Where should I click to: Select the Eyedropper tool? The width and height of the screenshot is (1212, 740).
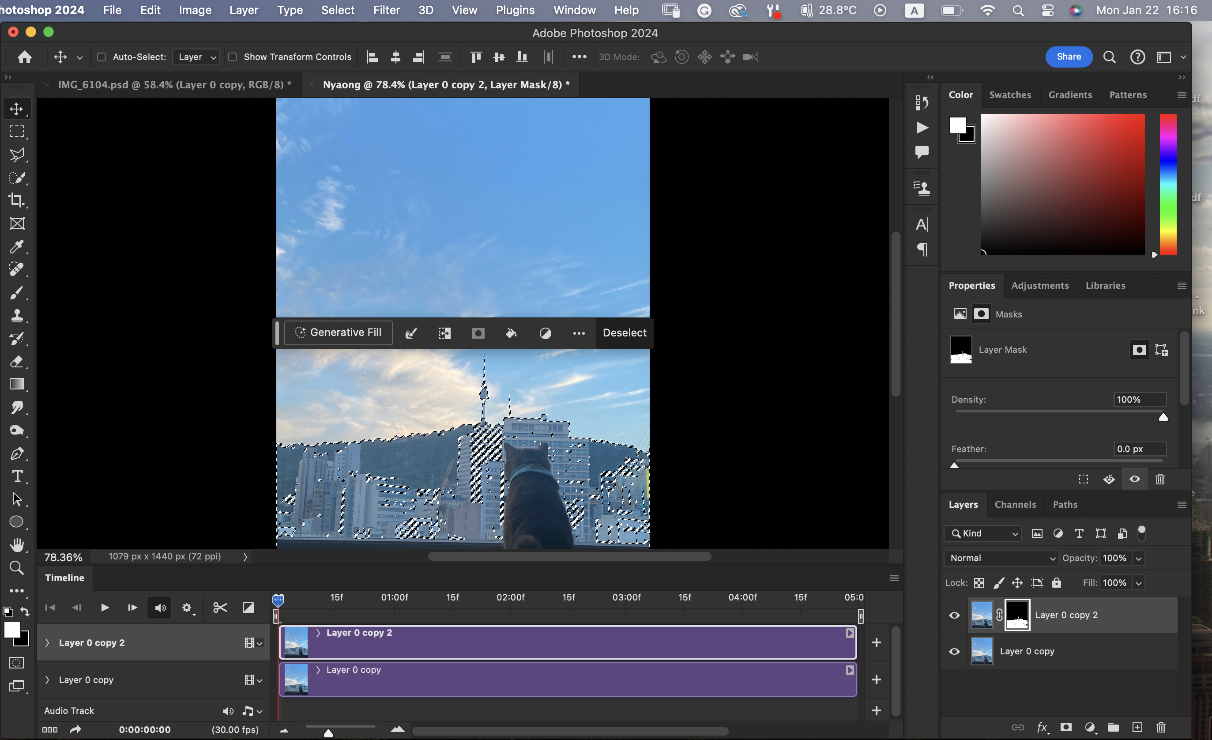[17, 246]
